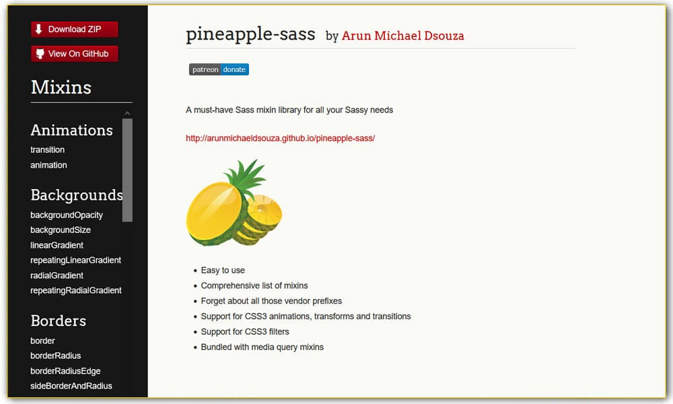673x404 pixels.
Task: Click the GitHub octocat icon
Action: click(x=39, y=53)
